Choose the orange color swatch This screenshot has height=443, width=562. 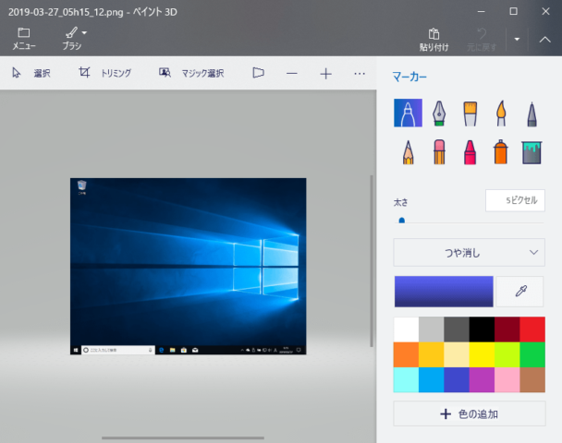(406, 354)
